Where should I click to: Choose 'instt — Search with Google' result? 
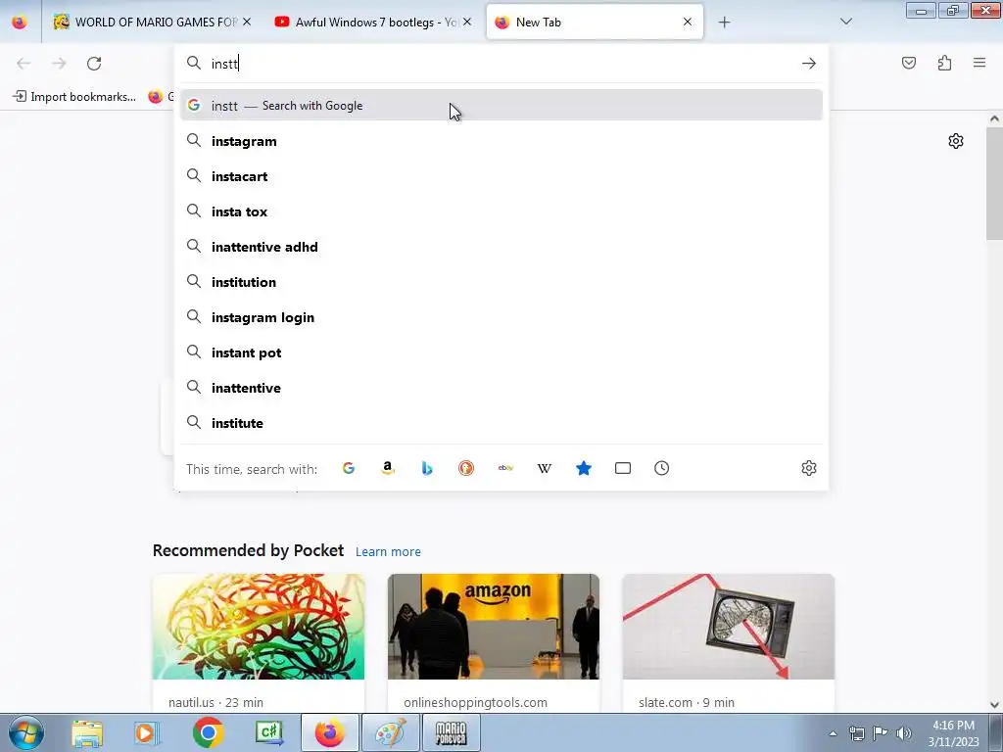tap(501, 106)
